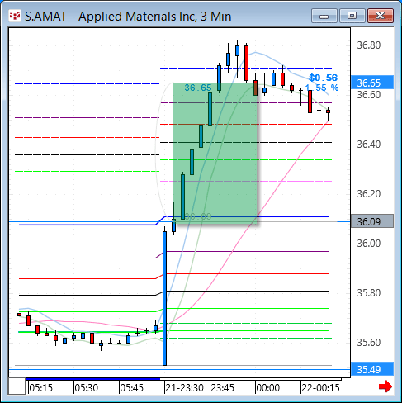Click the 36.65 price label on axis
Viewport: 402px width, 403px height.
[x=371, y=83]
